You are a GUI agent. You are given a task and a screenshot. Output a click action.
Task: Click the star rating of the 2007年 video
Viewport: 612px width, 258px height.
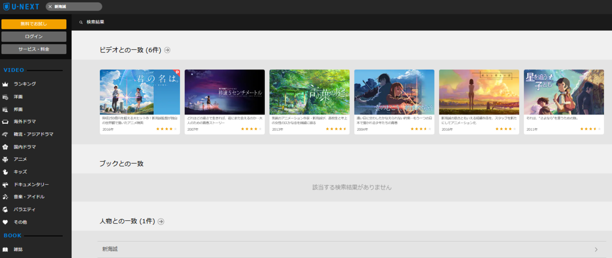tap(251, 129)
